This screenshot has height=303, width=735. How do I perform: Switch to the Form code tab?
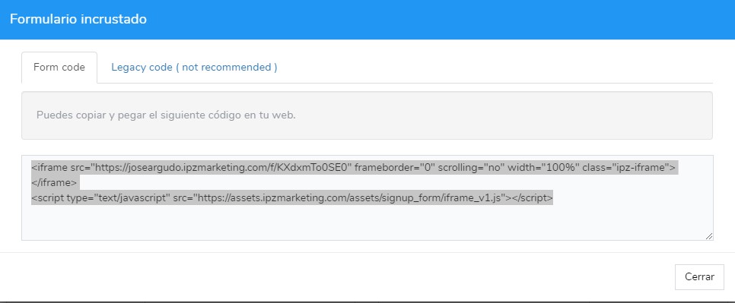[x=59, y=68]
